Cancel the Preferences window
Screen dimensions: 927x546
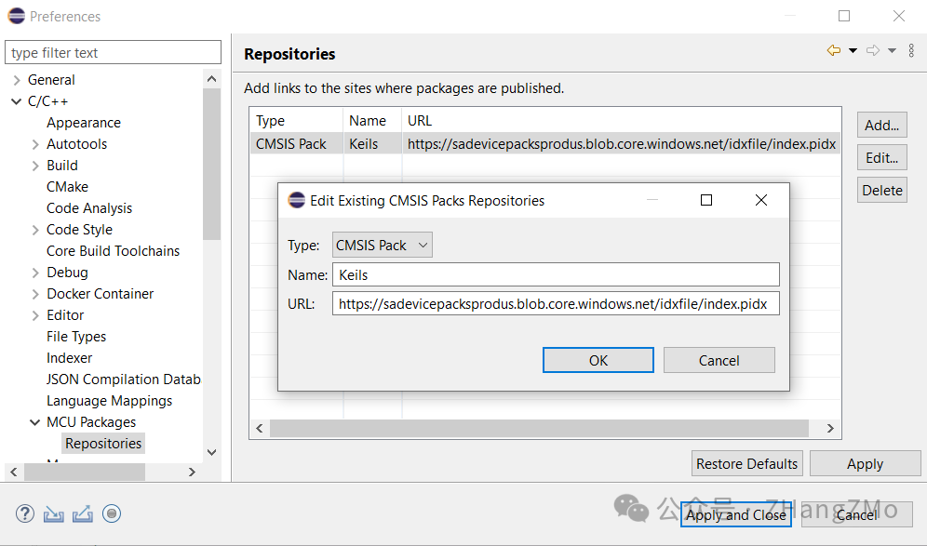click(856, 514)
